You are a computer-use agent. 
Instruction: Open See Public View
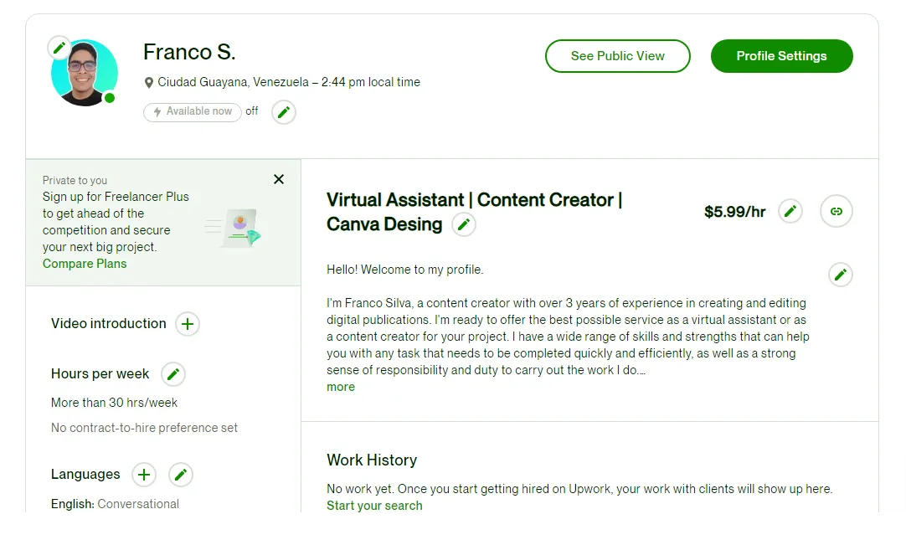[x=618, y=56]
